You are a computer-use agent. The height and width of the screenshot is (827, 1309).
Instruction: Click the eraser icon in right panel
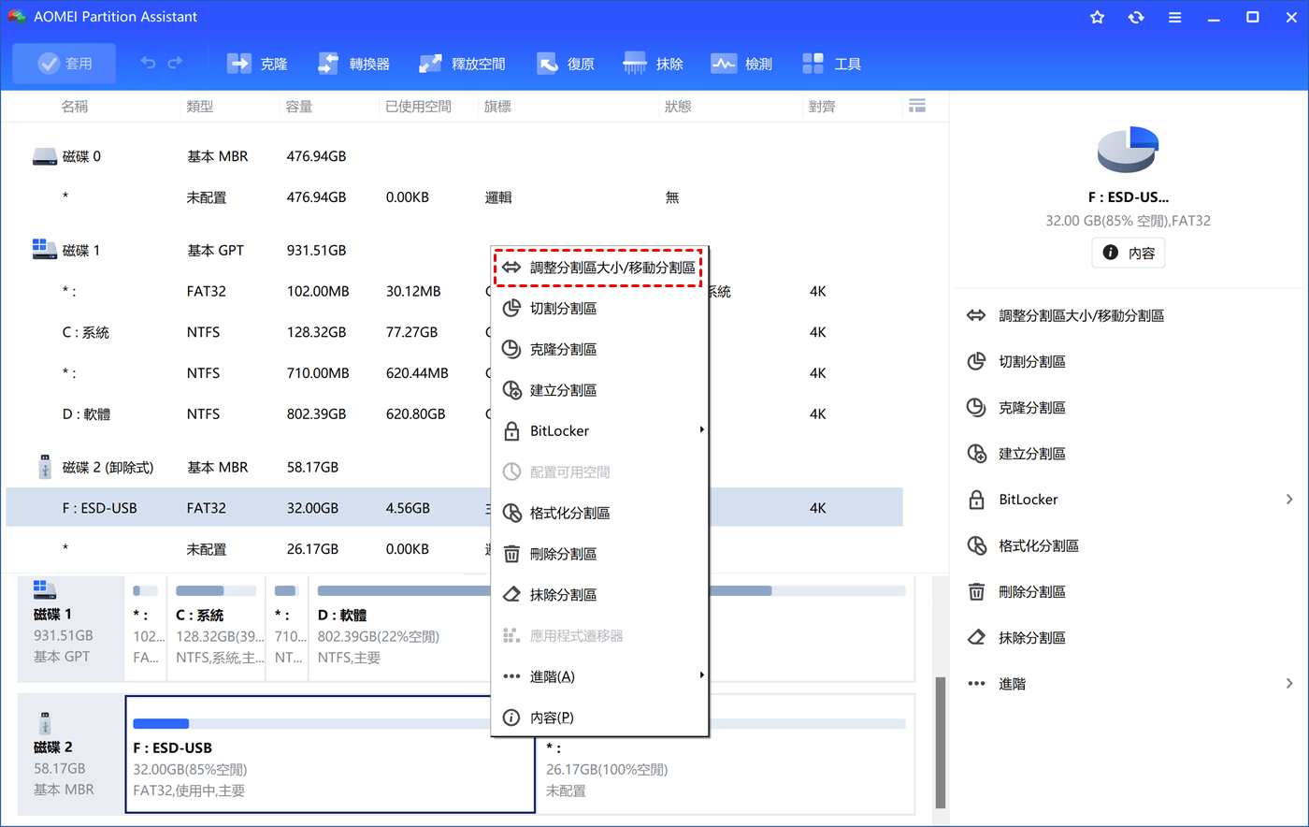pos(976,638)
